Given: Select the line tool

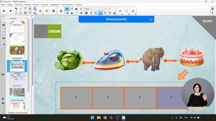Looking at the screenshot, I should pos(77,13).
